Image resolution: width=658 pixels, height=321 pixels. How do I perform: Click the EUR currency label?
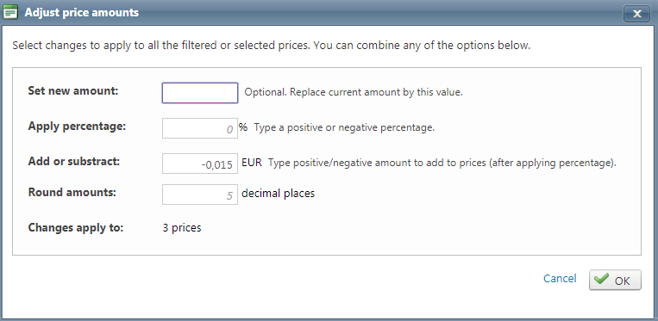click(252, 163)
